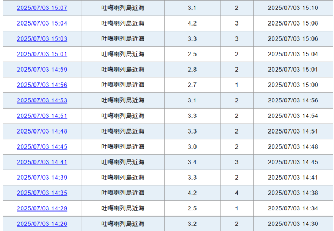Open the 2025/07/03 14:56 event link
This screenshot has height=231, width=334.
point(42,85)
